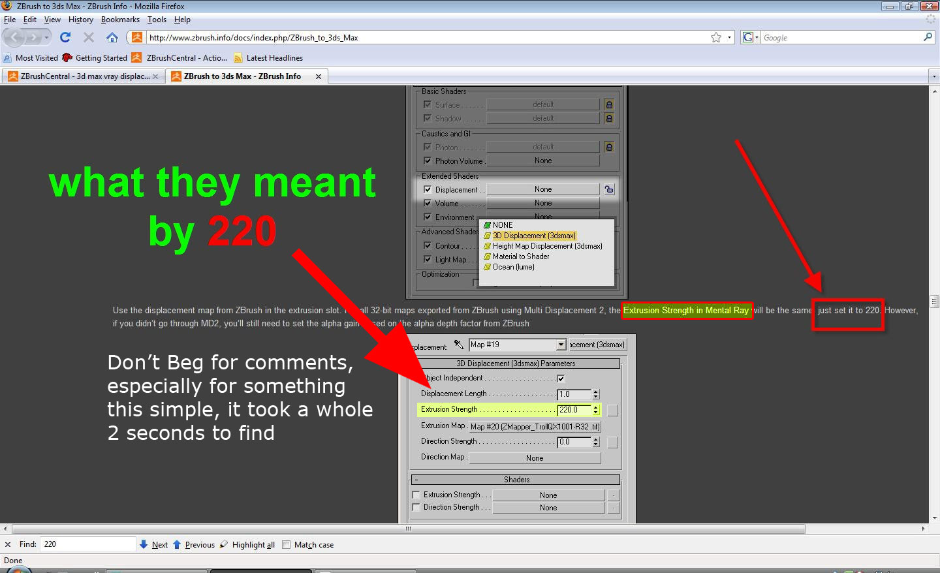Screen dimensions: 940x573
Task: Click the eyedropper pick-material icon
Action: click(459, 345)
